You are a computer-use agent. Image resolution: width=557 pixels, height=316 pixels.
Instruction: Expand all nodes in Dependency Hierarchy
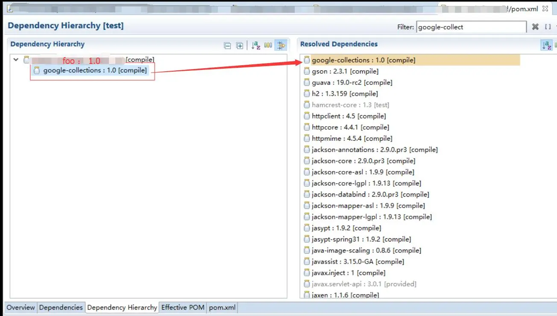[x=240, y=46]
